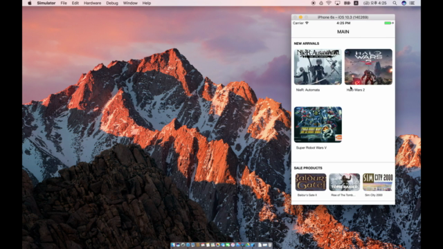Screen dimensions: 443x249
Task: Click the Carrier label in status bar
Action: (x=298, y=23)
